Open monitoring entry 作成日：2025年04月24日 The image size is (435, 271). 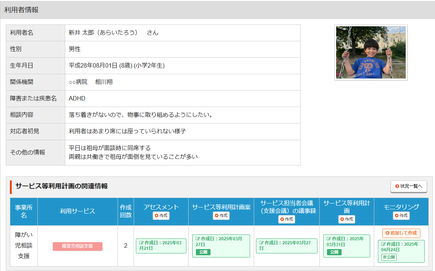tap(401, 251)
